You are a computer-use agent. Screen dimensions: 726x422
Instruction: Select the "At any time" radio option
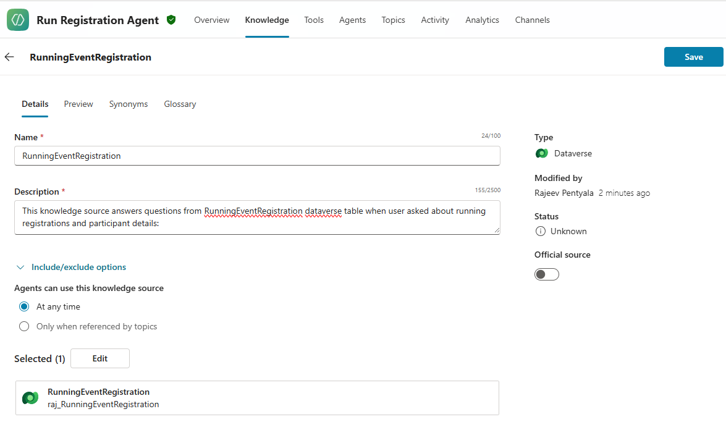click(24, 306)
